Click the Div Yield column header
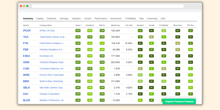The width and height of the screenshot is (220, 110). [129, 25]
